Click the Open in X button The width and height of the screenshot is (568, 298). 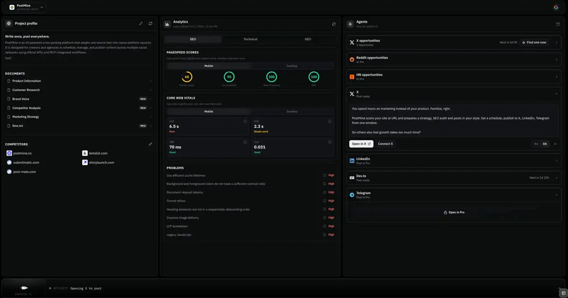click(361, 144)
